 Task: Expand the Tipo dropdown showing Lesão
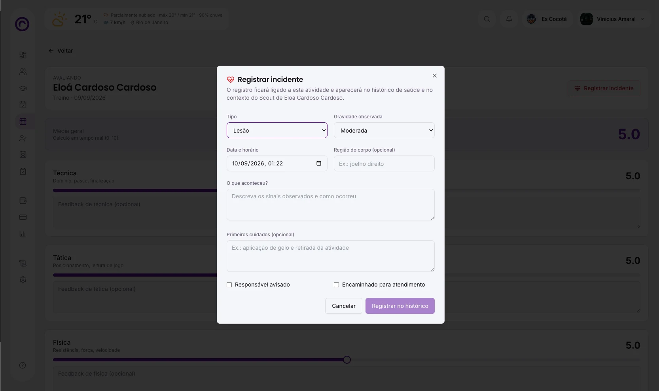click(277, 130)
